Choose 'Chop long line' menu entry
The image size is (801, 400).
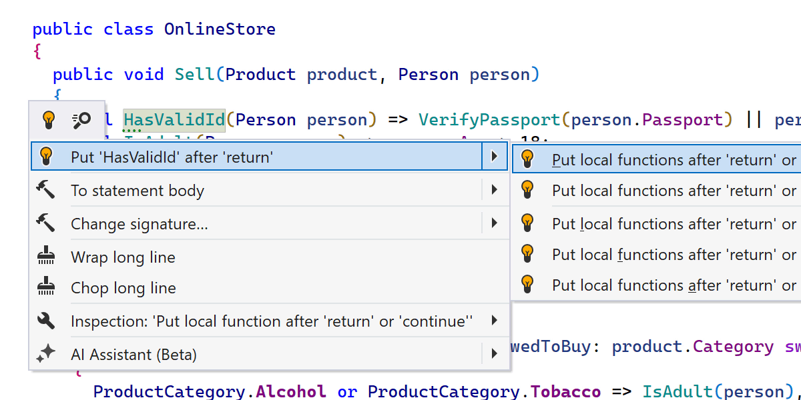pos(123,288)
